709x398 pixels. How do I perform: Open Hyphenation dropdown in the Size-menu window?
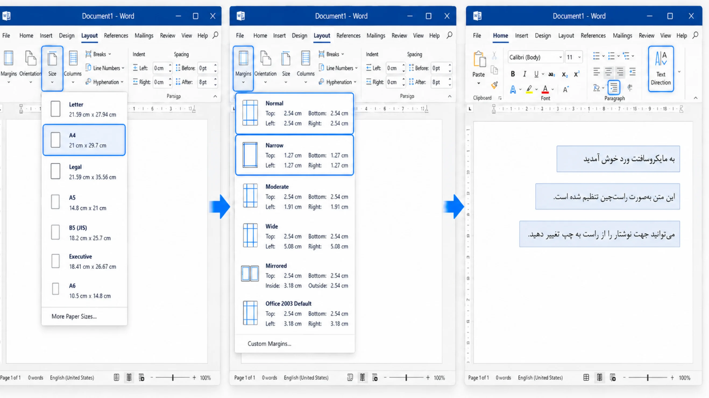point(105,82)
